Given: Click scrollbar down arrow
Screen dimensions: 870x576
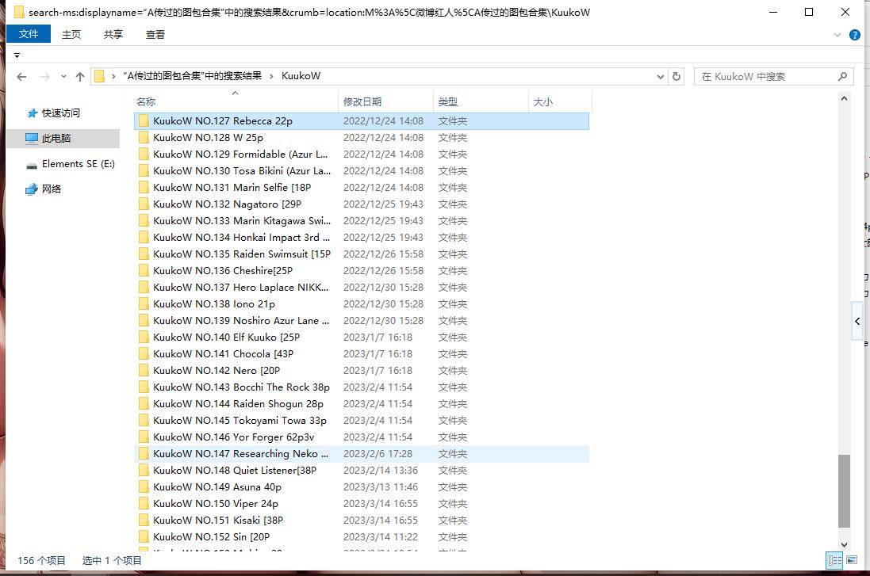Looking at the screenshot, I should click(x=844, y=545).
